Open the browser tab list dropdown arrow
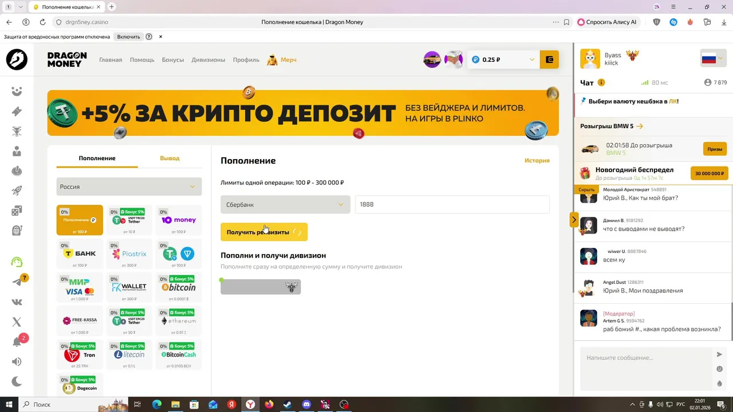 (21, 7)
